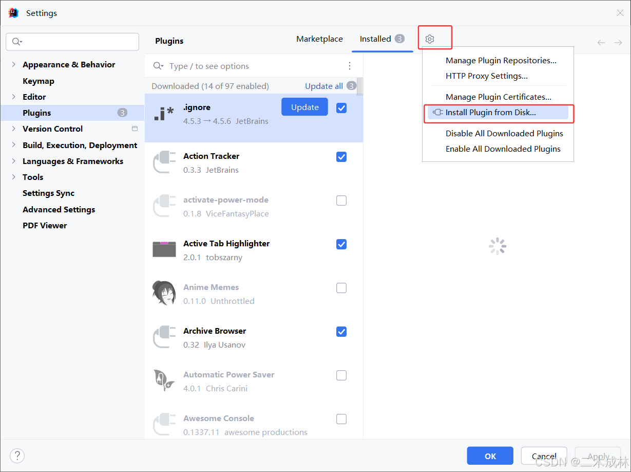Image resolution: width=631 pixels, height=472 pixels.
Task: Expand the Tools settings section
Action: pos(13,177)
